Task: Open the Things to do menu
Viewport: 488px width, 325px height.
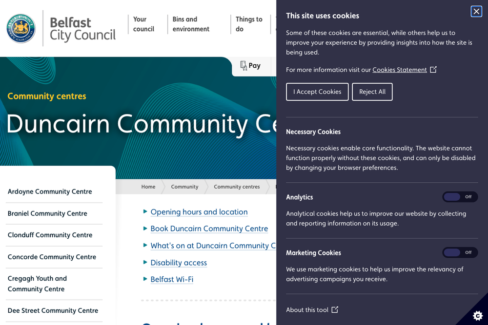Action: point(249,24)
